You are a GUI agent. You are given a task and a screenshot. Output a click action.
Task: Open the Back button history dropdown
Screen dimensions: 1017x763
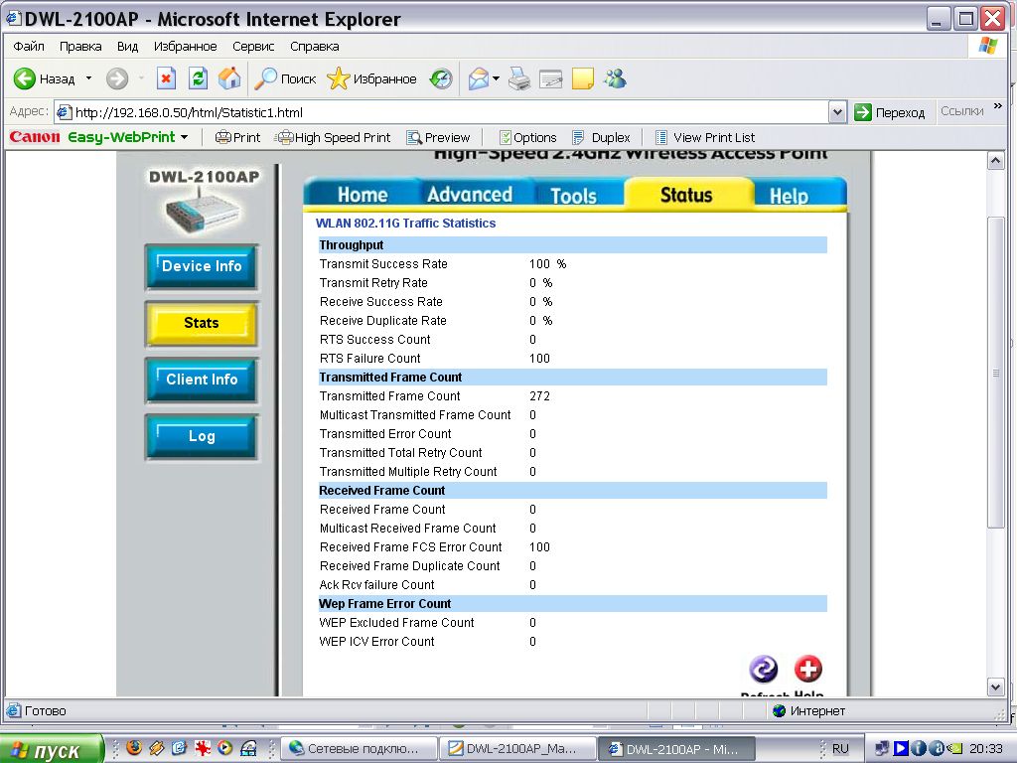tap(88, 78)
